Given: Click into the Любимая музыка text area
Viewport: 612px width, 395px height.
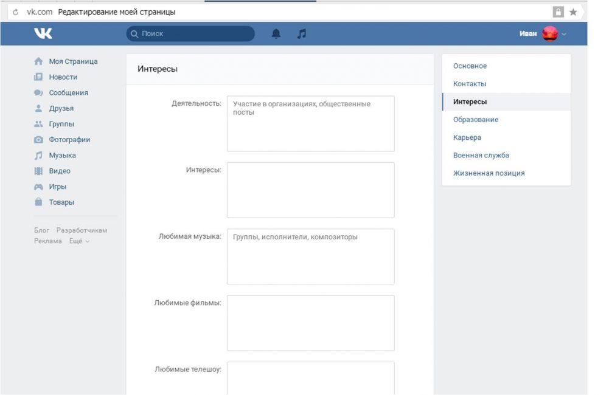Looking at the screenshot, I should (310, 256).
